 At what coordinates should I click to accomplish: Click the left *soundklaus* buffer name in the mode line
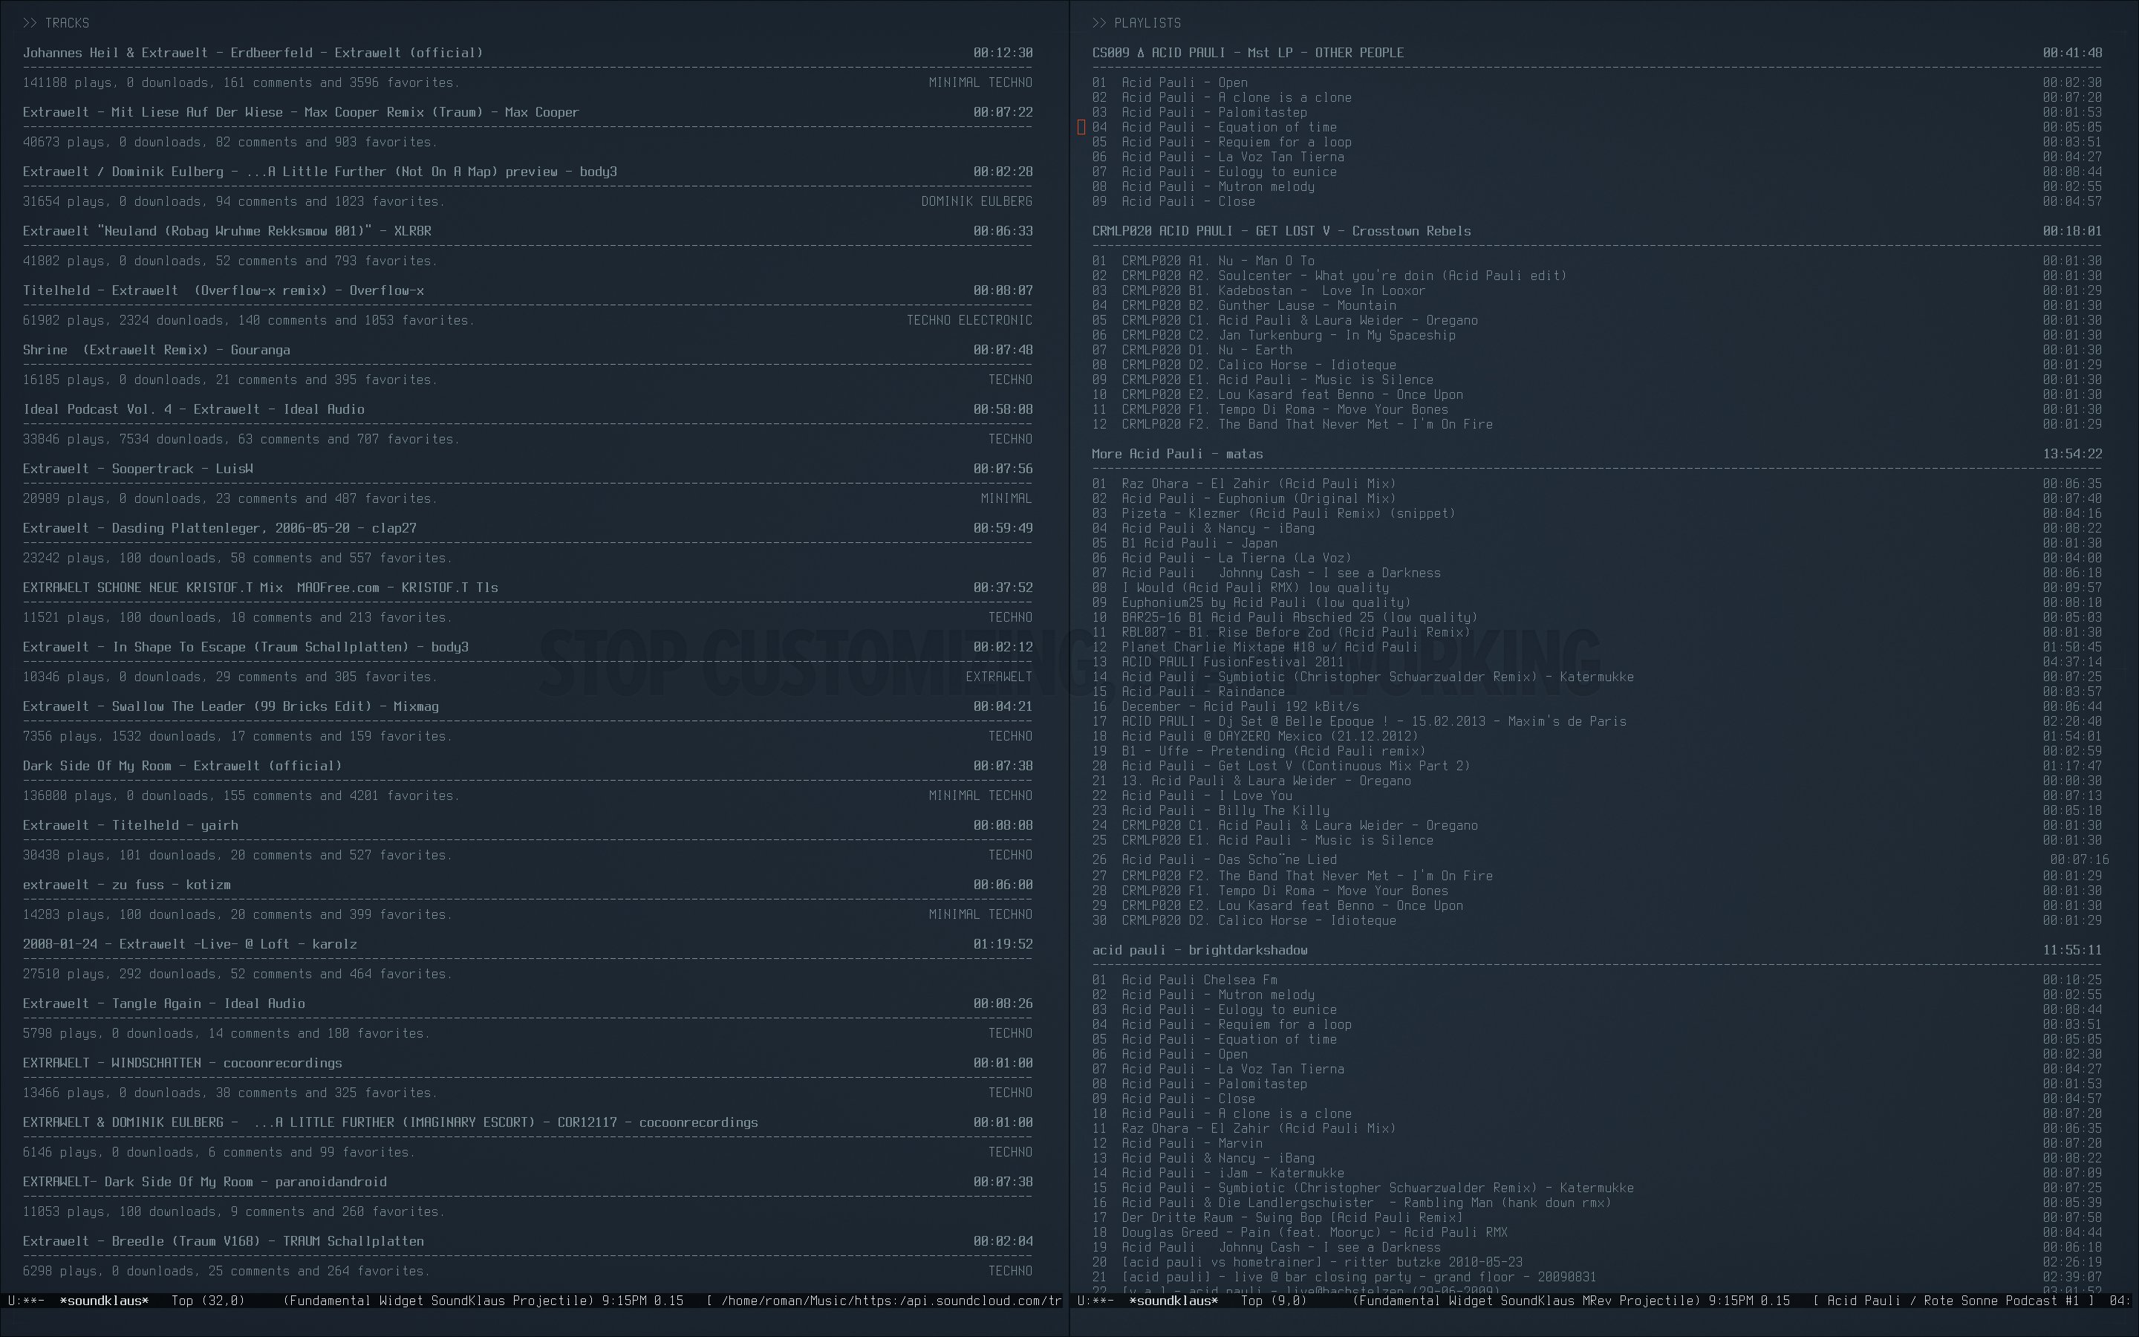[x=103, y=1301]
